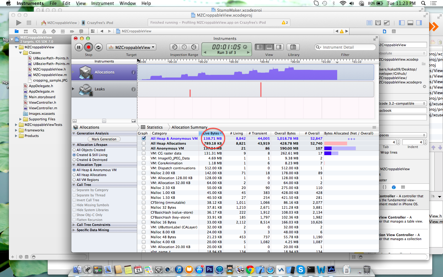
Task: Click Xcode Run play button
Action: pyautogui.click(x=19, y=23)
